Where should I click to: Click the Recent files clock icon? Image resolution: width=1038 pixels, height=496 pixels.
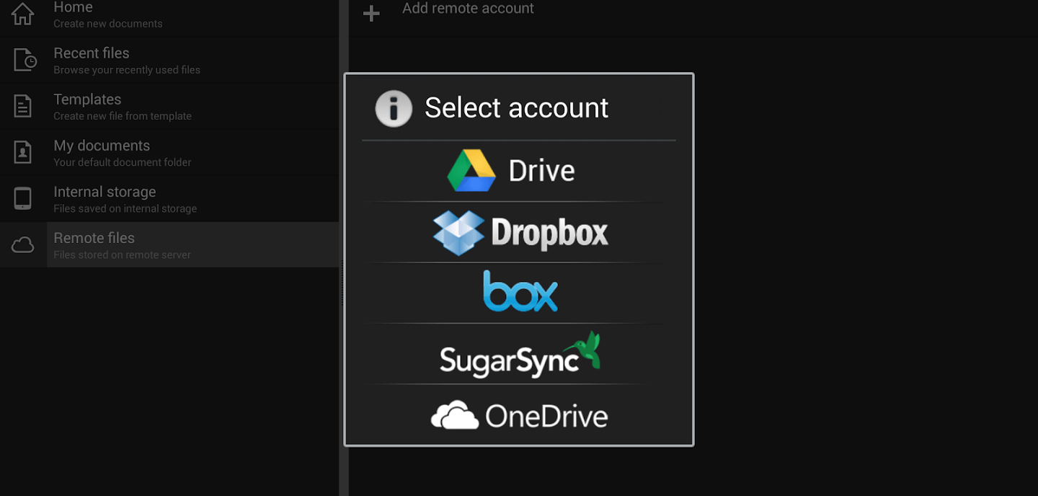point(25,61)
